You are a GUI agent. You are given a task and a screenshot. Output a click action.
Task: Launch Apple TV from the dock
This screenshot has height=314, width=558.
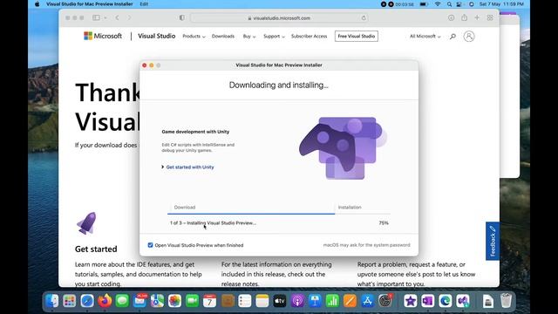pyautogui.click(x=280, y=301)
